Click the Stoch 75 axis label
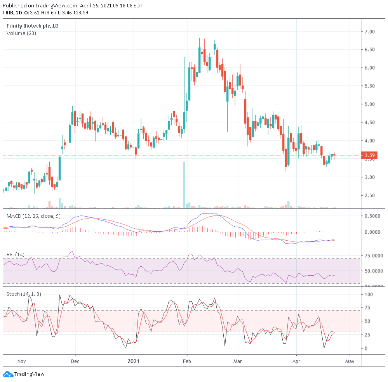Image resolution: width=388 pixels, height=382 pixels. [367, 307]
